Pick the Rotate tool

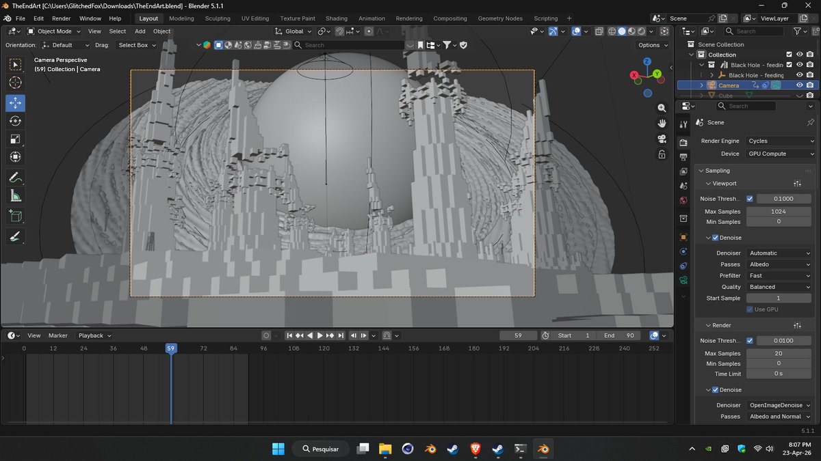pos(15,121)
